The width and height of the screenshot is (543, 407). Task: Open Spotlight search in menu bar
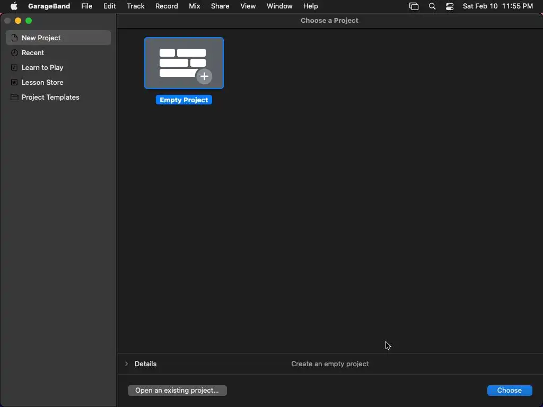(432, 6)
